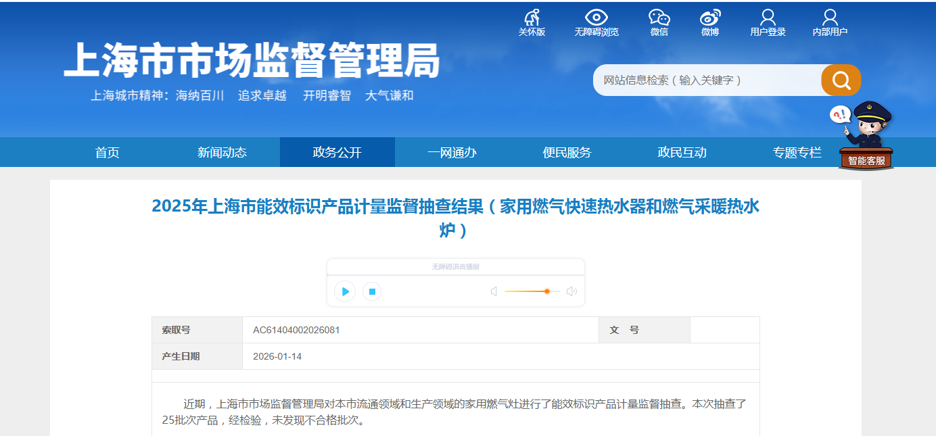
Task: Click the 用户登录 user login icon
Action: 768,18
